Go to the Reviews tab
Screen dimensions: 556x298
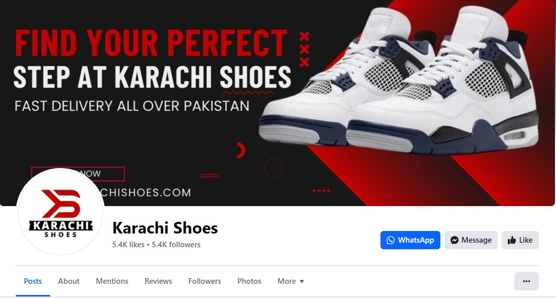[158, 281]
